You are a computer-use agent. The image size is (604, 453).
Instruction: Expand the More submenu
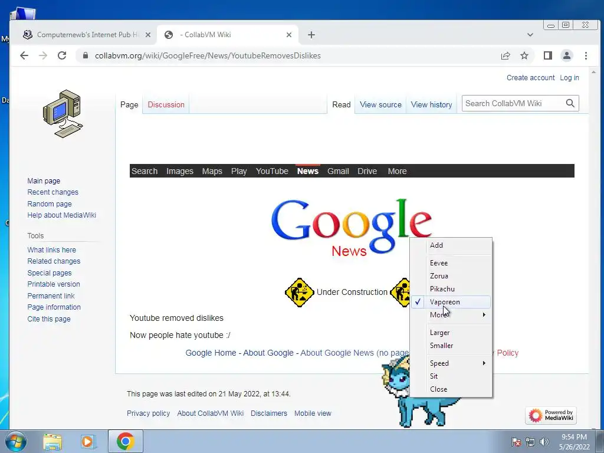click(x=451, y=315)
